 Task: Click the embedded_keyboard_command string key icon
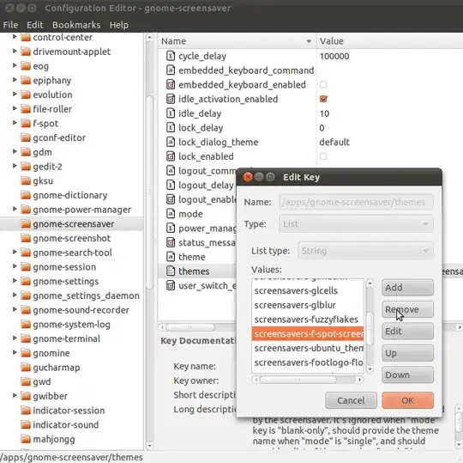(171, 70)
